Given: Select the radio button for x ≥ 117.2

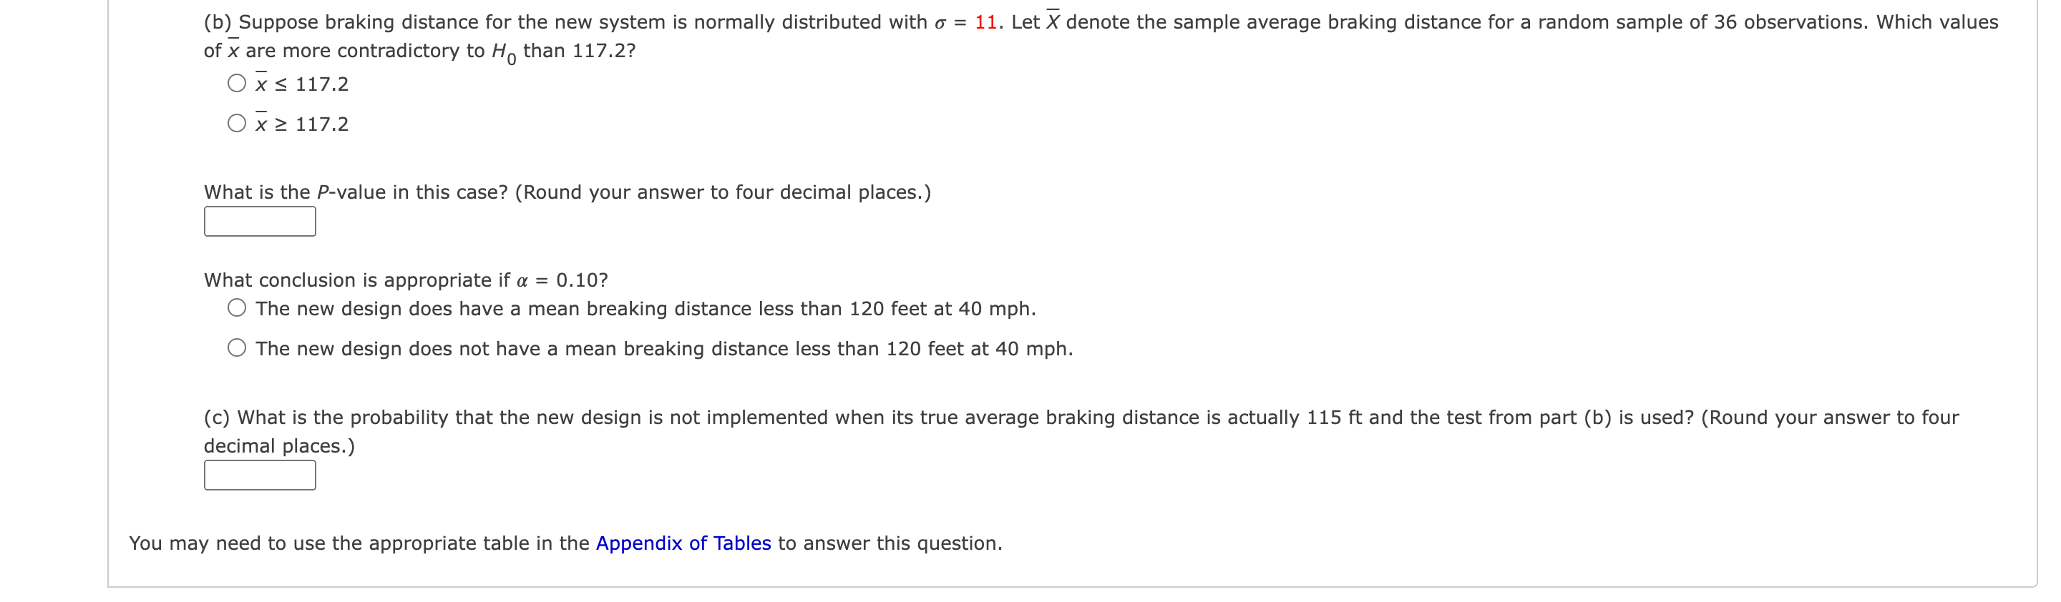Looking at the screenshot, I should click(x=237, y=122).
